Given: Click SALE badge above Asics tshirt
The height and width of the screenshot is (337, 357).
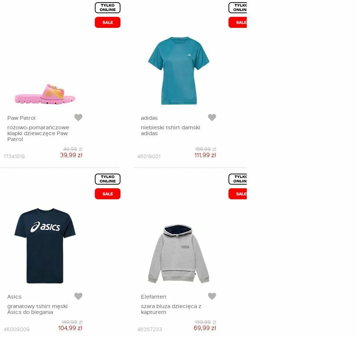Looking at the screenshot, I should coord(108,194).
